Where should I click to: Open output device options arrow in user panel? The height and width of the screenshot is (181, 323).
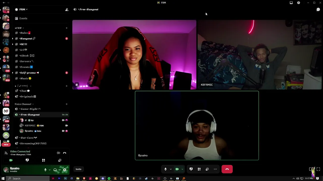click(59, 170)
